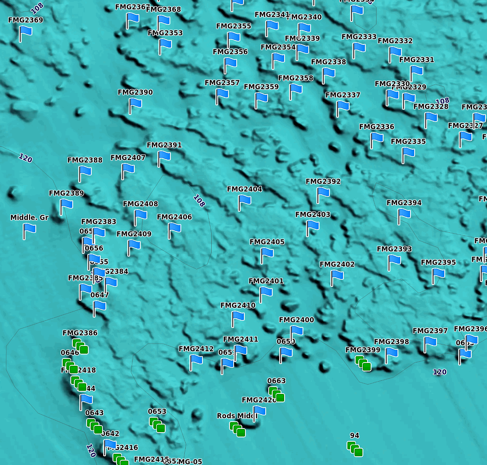
Task: Click the FMG2333 flag marker
Action: 359,50
